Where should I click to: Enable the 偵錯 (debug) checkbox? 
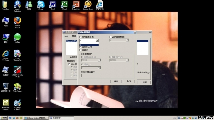[x=80, y=50]
